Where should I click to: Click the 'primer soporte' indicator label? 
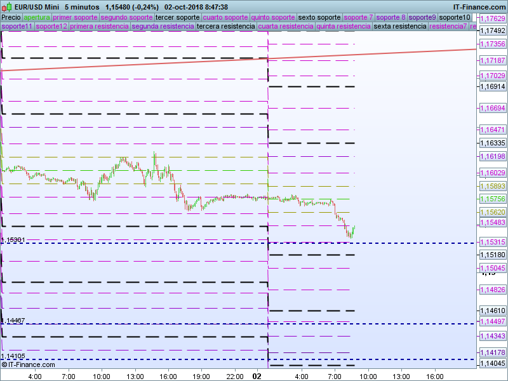(x=75, y=18)
